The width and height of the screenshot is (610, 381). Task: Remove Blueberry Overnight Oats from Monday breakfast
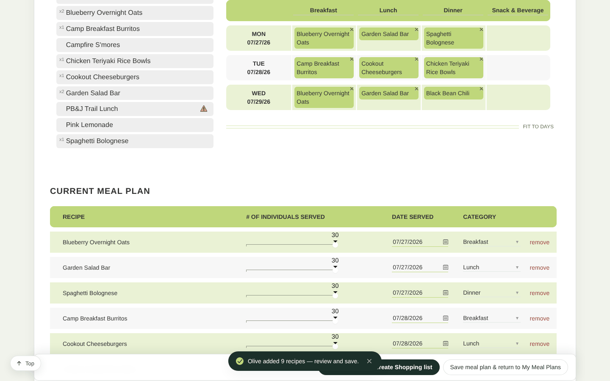[x=352, y=30]
